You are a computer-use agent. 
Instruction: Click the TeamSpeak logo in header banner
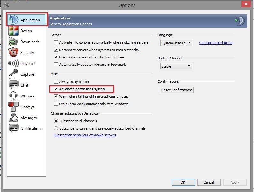point(240,20)
